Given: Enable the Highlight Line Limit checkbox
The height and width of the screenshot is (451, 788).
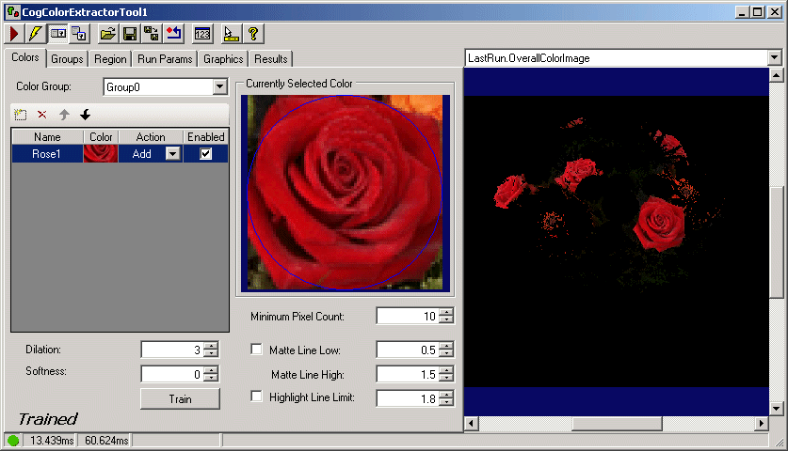Looking at the screenshot, I should 256,397.
